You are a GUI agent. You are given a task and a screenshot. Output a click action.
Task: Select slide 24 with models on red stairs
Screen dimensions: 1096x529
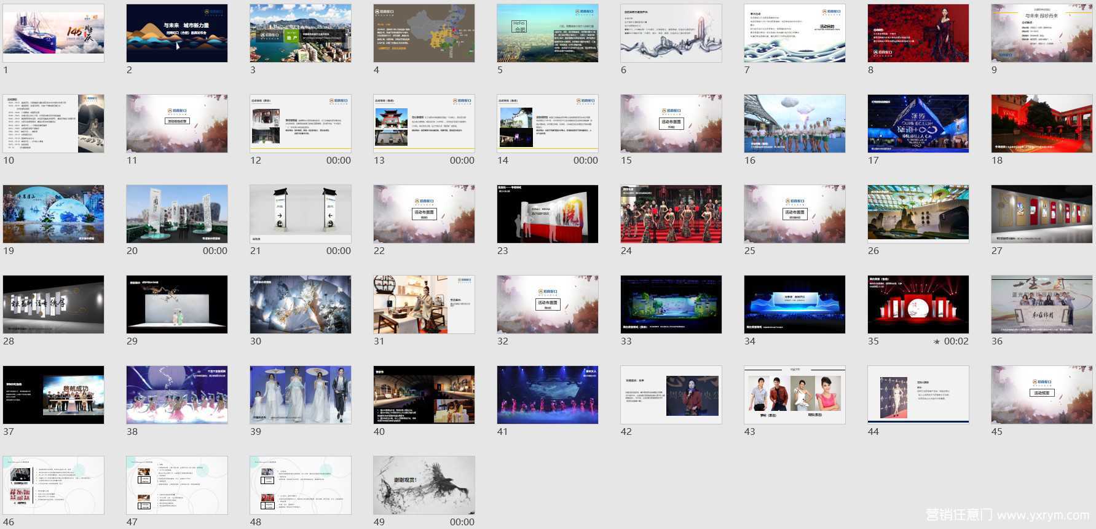tap(671, 214)
